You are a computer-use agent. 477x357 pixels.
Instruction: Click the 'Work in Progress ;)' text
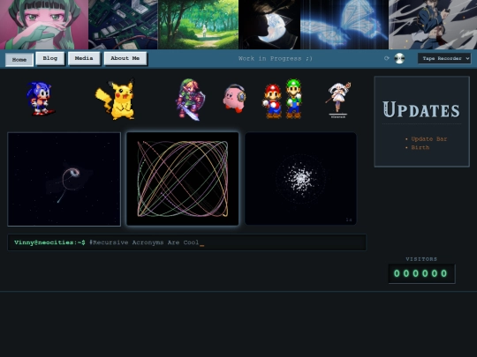click(x=276, y=58)
